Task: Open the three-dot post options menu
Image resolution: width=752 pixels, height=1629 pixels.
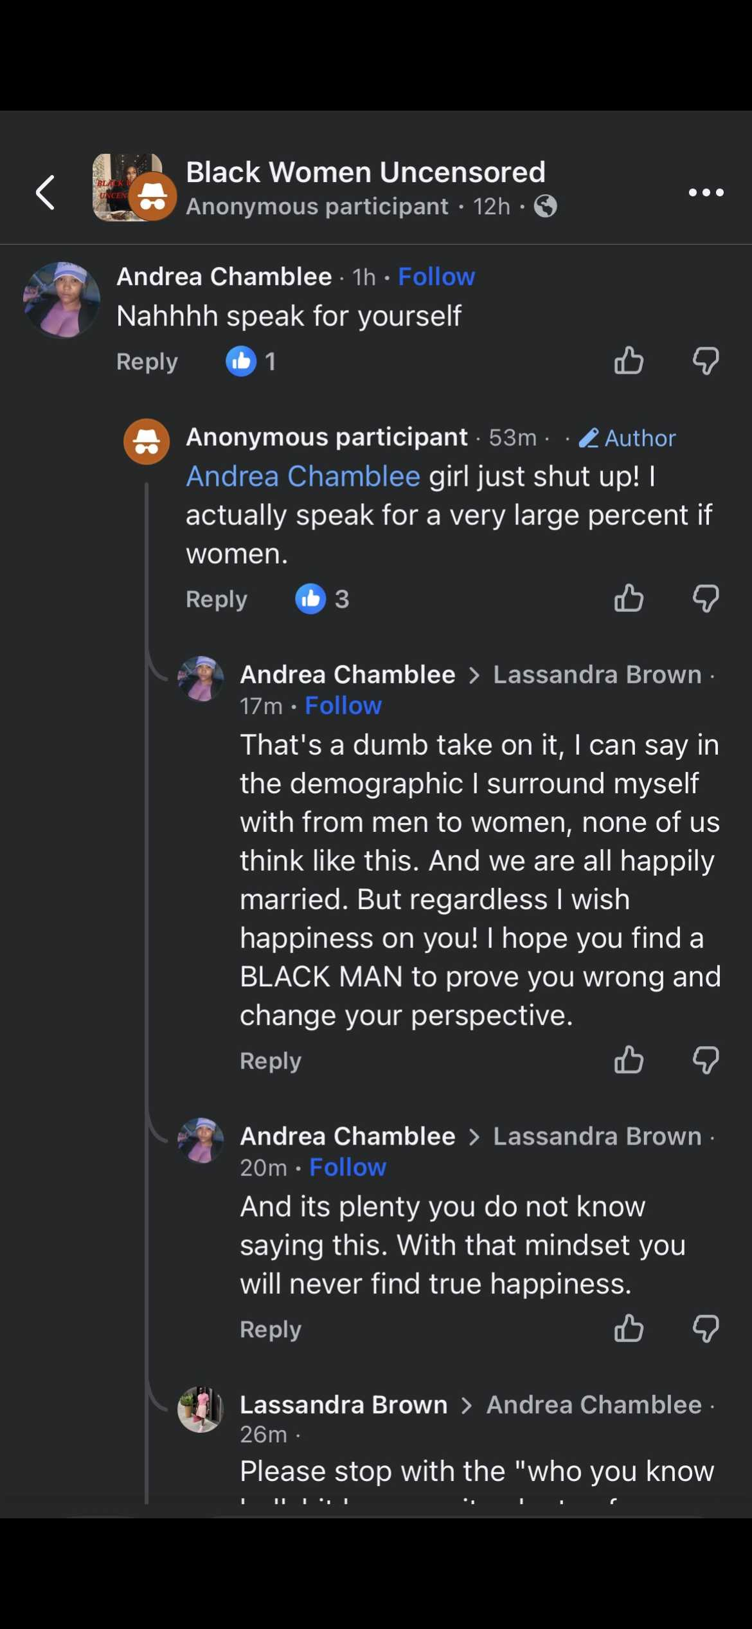Action: [706, 192]
